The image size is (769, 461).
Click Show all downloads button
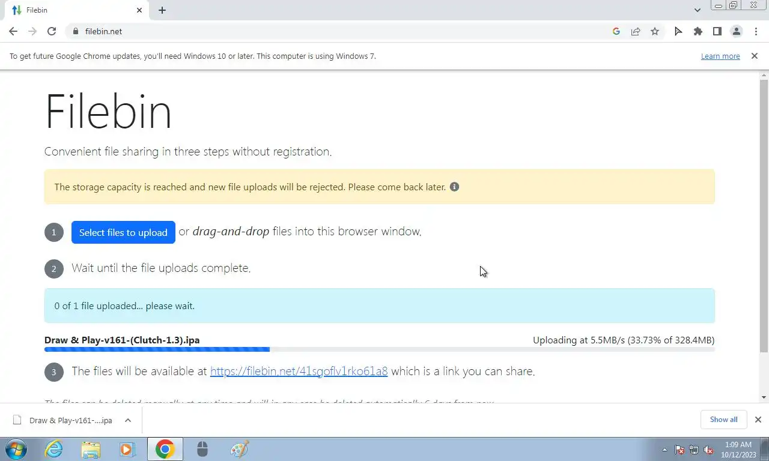tap(723, 420)
